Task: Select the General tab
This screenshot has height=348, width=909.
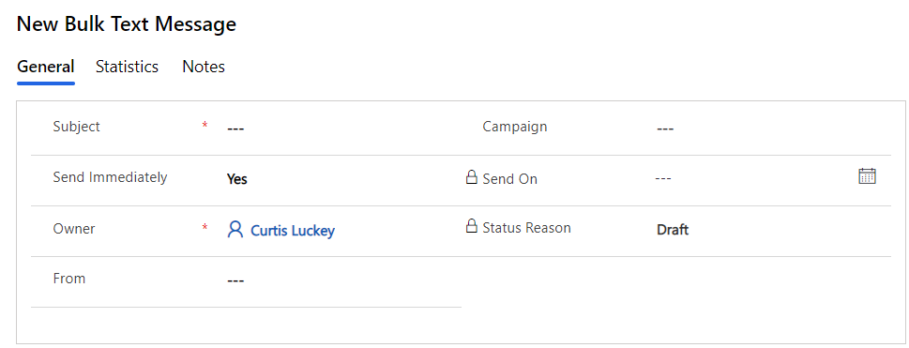Action: [46, 67]
